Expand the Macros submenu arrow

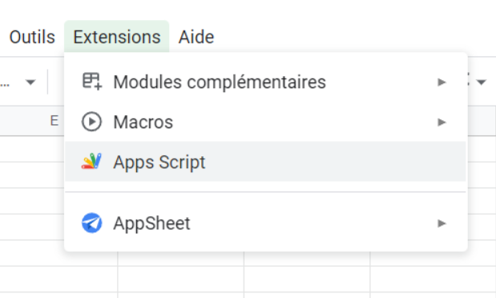click(442, 122)
